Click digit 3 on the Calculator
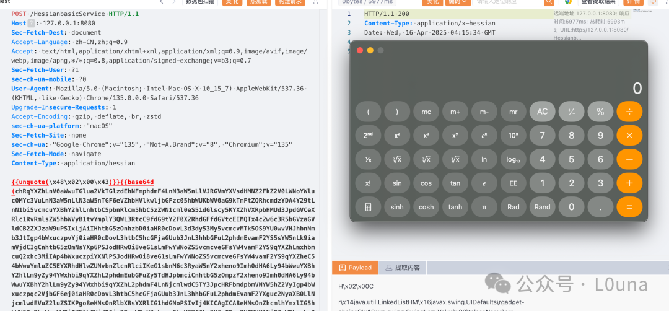 (600, 183)
